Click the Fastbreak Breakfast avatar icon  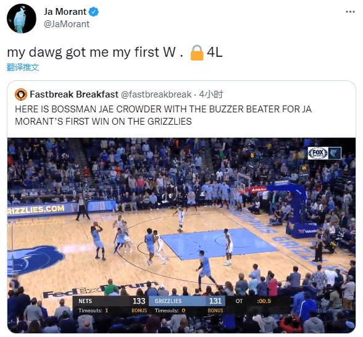[21, 94]
